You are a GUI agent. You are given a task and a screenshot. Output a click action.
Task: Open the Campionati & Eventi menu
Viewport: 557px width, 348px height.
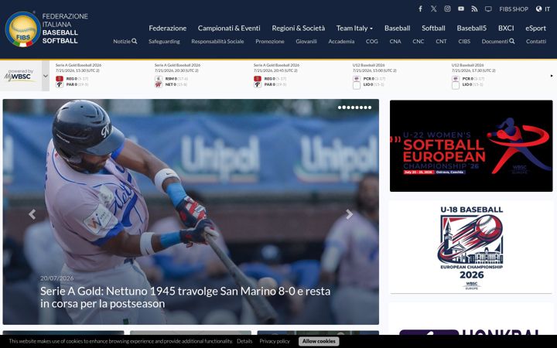229,28
